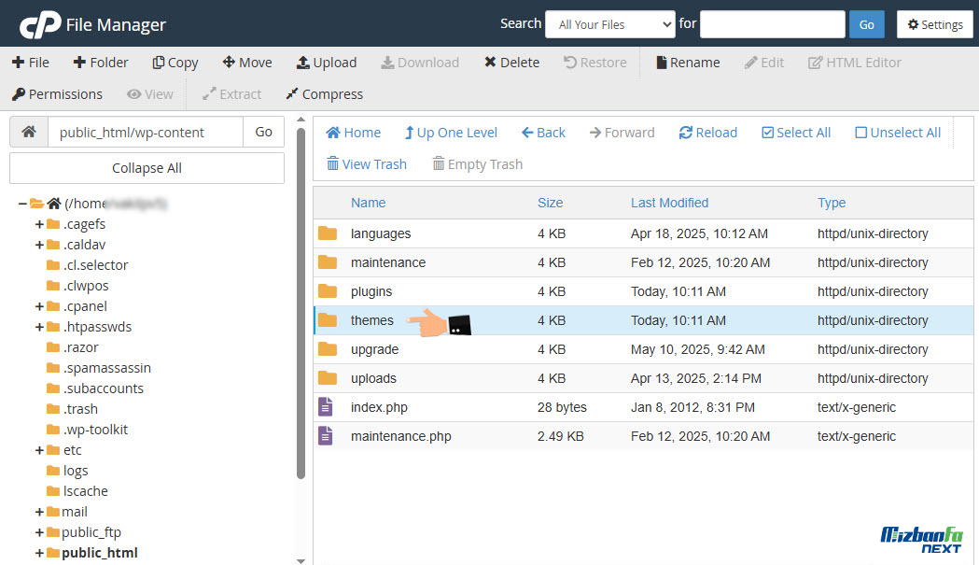Click Up One Level
The width and height of the screenshot is (979, 565).
[451, 133]
